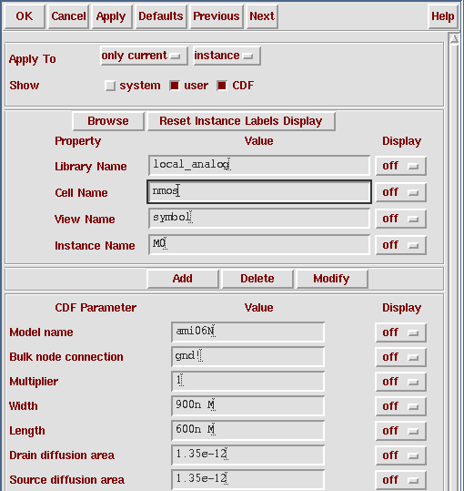Click the OK button
The width and height of the screenshot is (464, 491).
click(x=25, y=16)
